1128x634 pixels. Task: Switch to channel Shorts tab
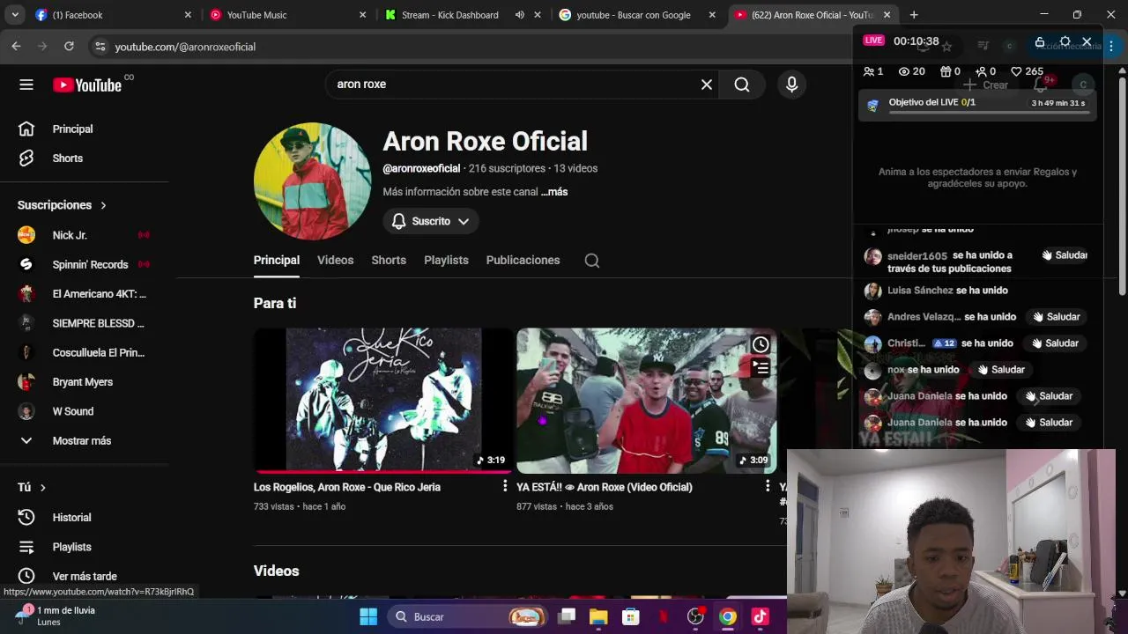(389, 260)
